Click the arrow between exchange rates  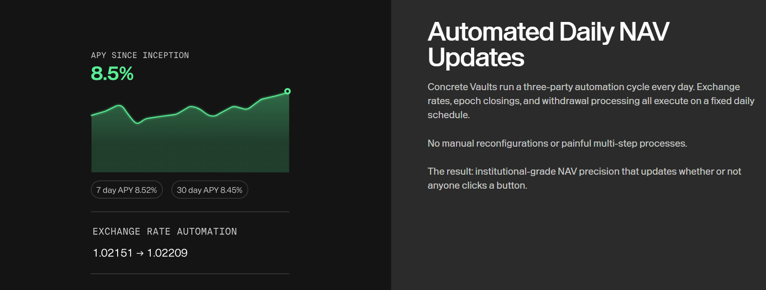(140, 253)
